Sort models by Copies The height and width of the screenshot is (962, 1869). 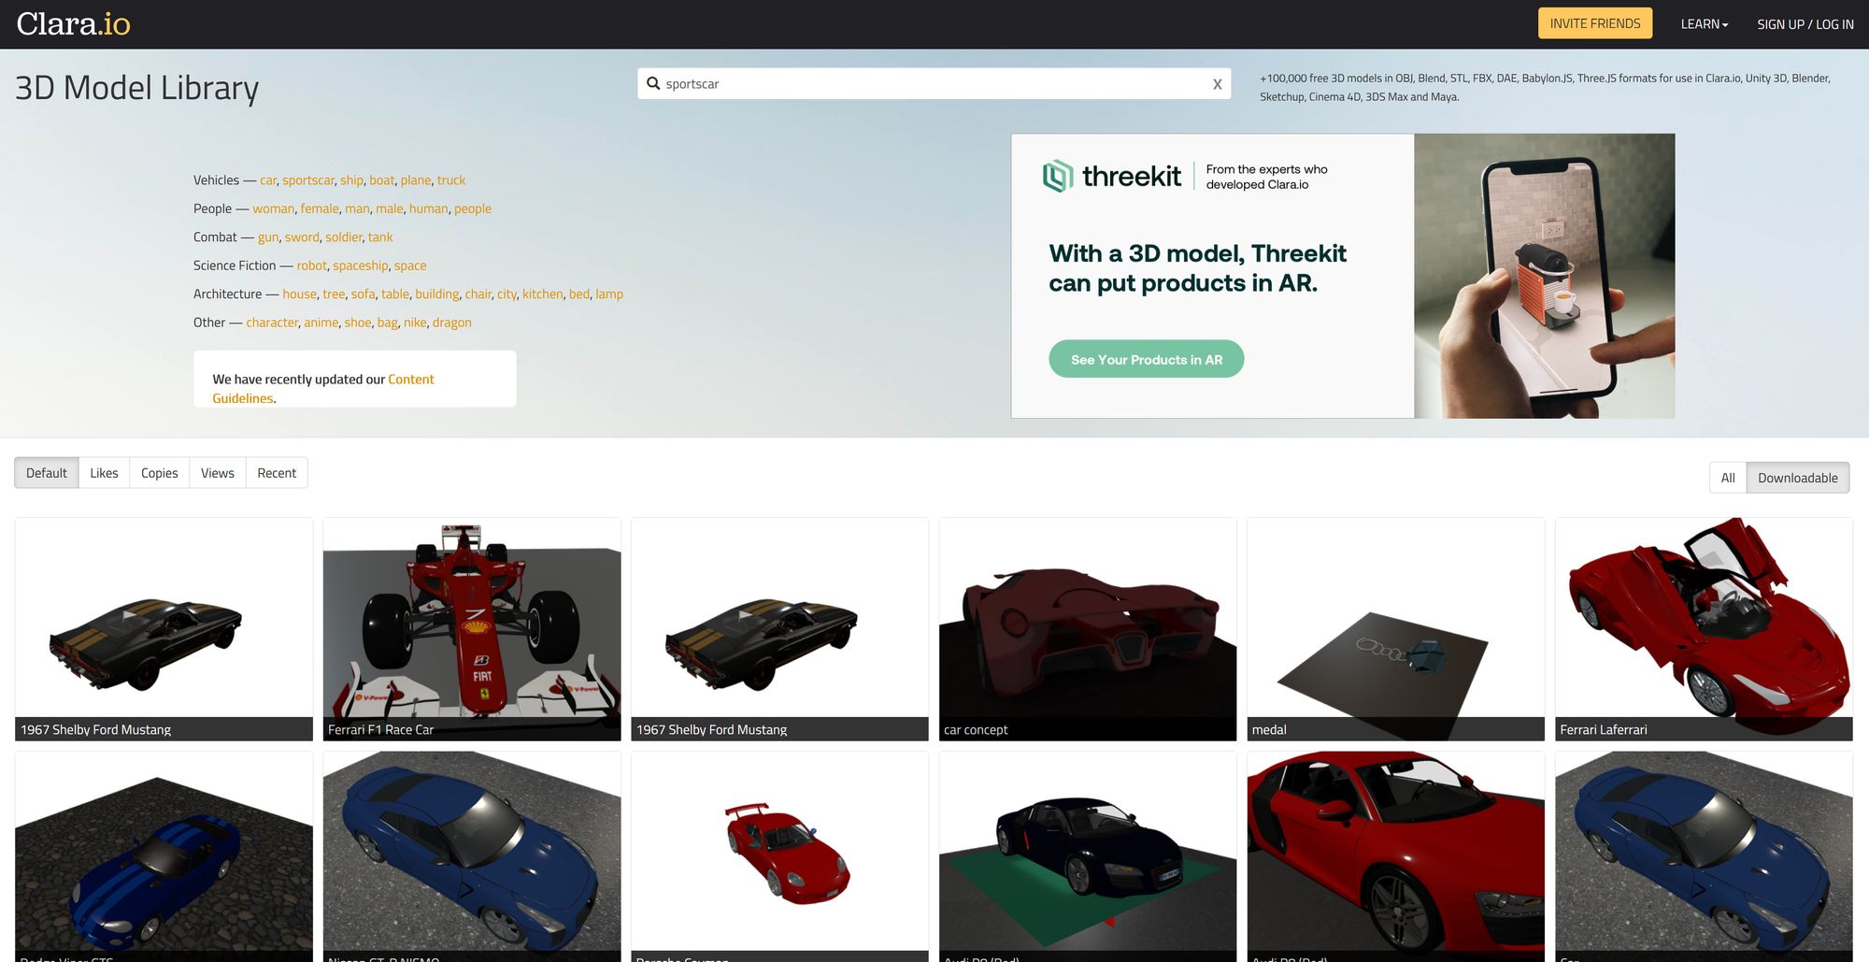(x=159, y=473)
